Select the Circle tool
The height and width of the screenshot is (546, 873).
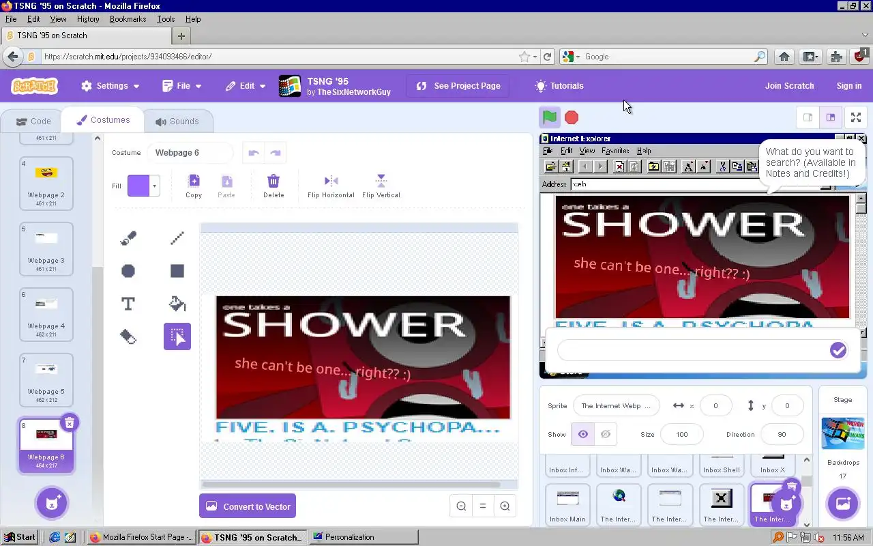point(128,271)
